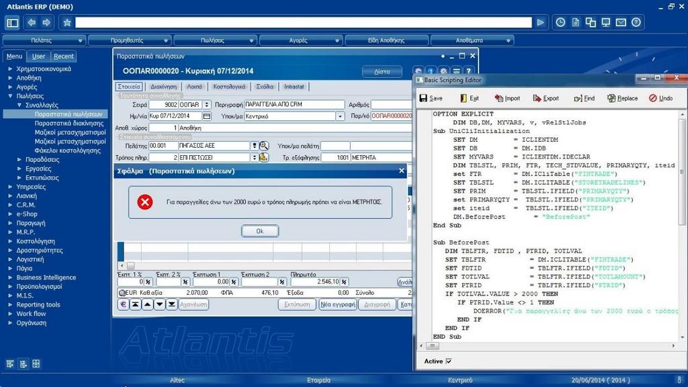
Task: Switch to the User sidebar tab
Action: (38, 56)
